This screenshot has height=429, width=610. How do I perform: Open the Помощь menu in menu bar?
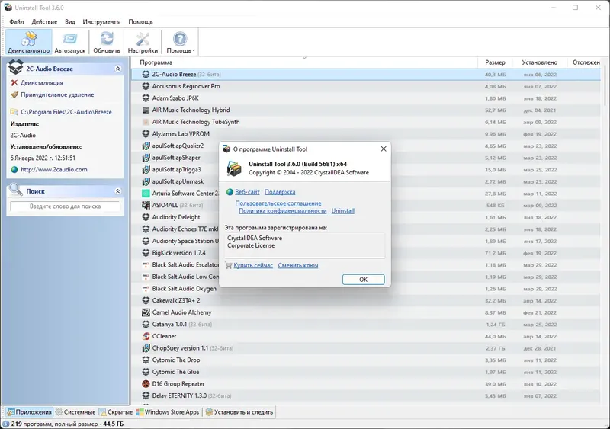[140, 22]
